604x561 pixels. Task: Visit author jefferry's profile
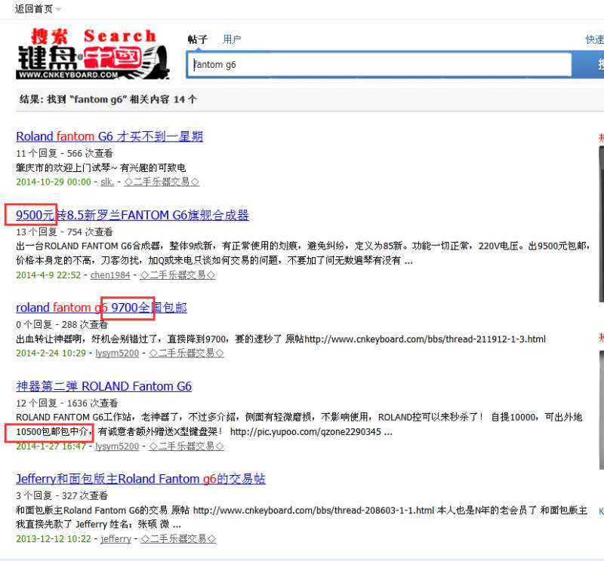pyautogui.click(x=116, y=539)
